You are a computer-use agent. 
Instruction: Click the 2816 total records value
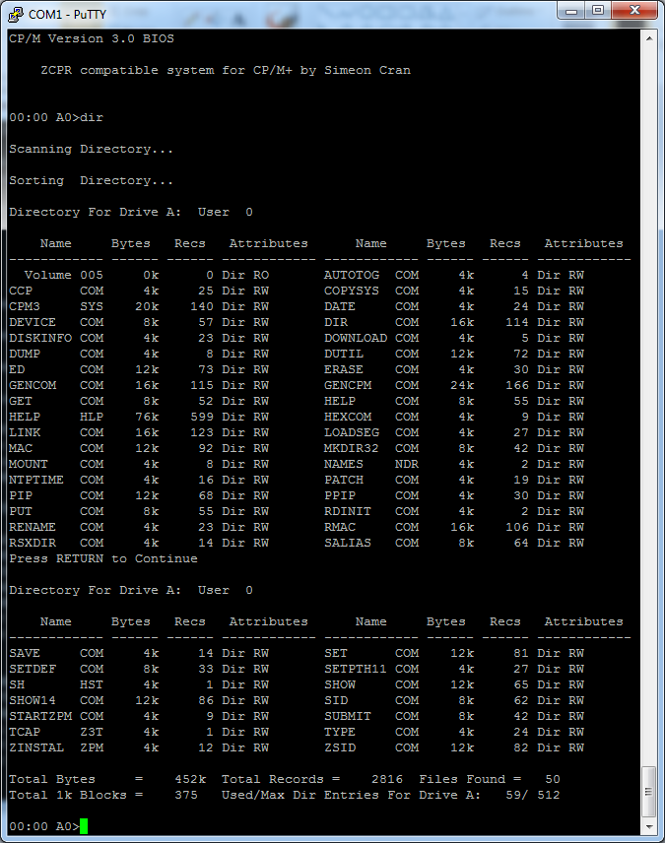click(387, 779)
